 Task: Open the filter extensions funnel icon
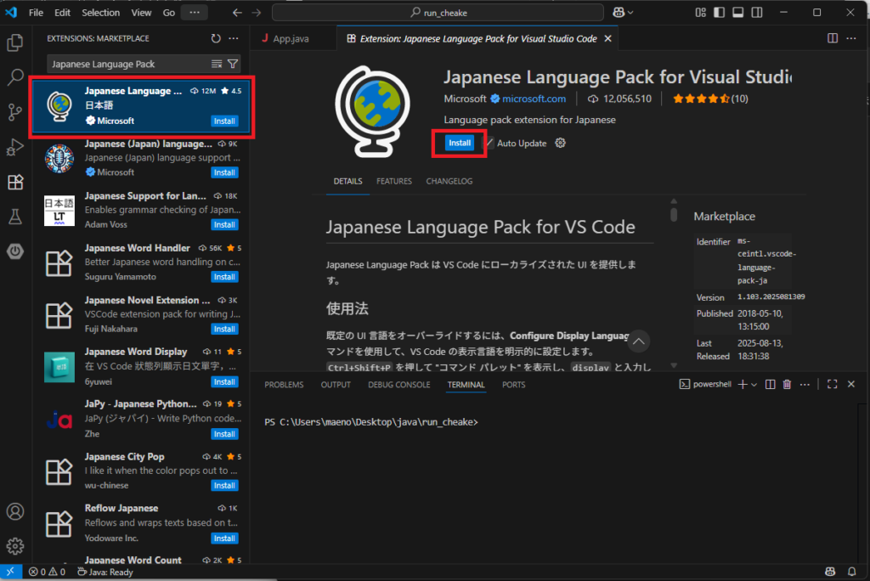point(233,64)
